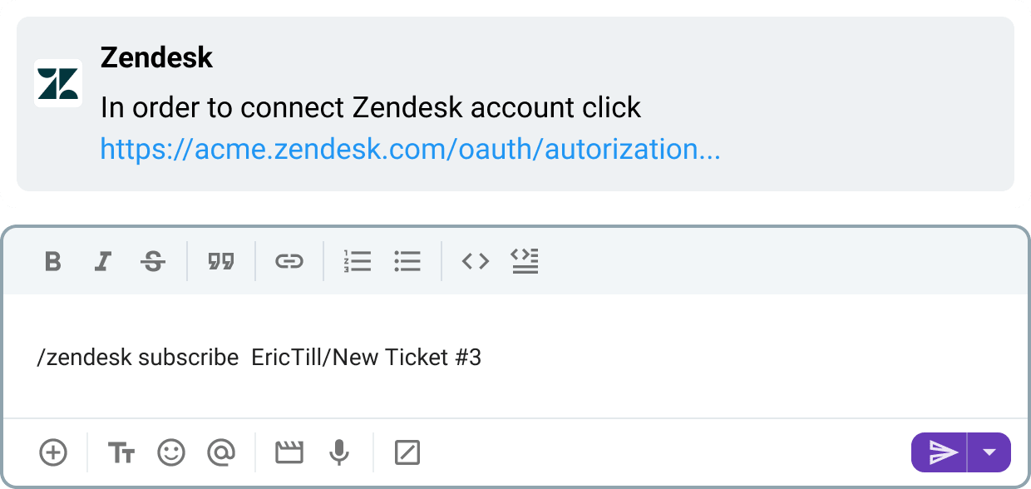Open the emoji picker
The width and height of the screenshot is (1031, 489).
click(x=170, y=452)
